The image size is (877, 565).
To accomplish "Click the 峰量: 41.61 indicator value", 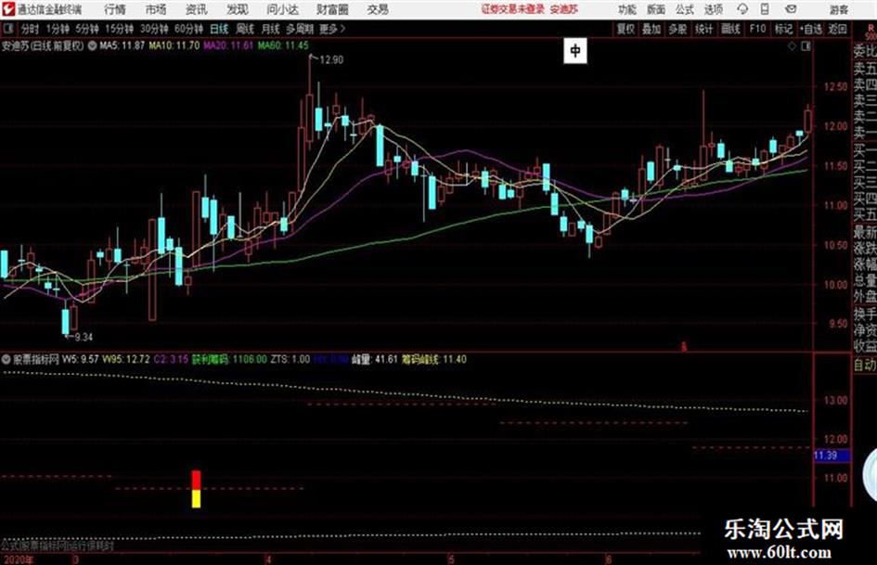I will click(x=374, y=359).
